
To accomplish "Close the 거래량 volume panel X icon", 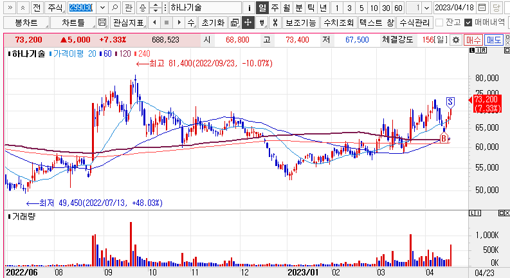I will [x=507, y=213].
